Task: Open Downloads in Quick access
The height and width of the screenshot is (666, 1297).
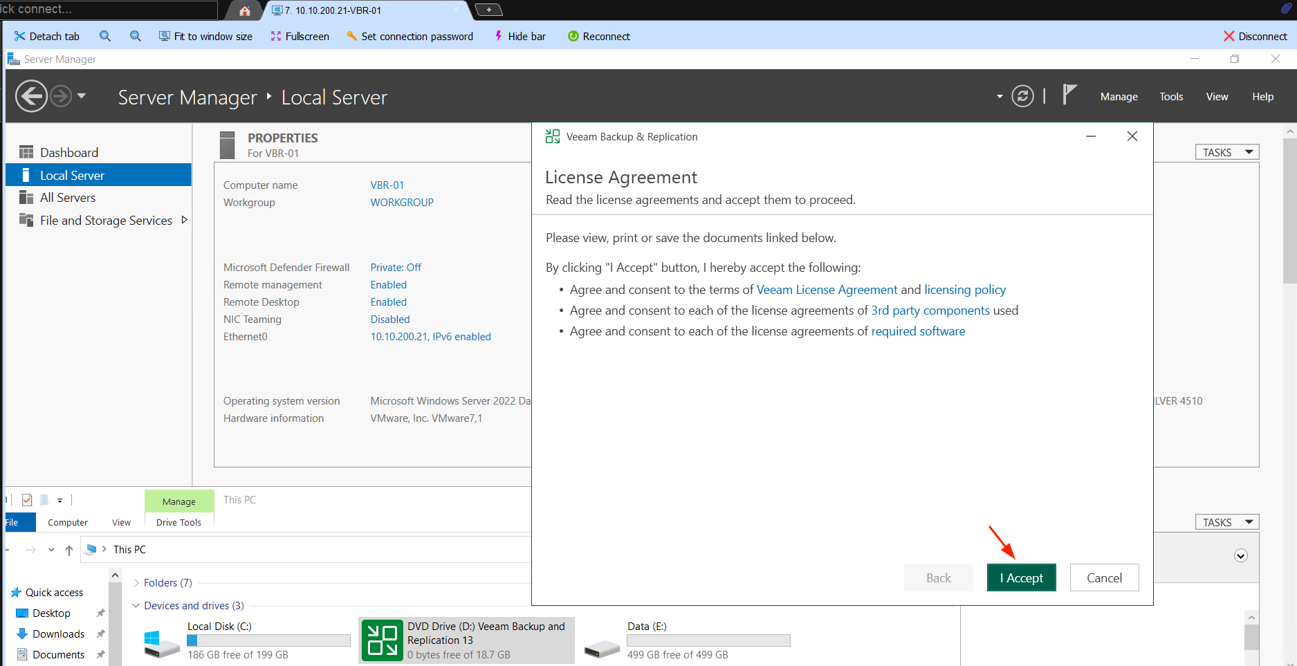Action: tap(59, 634)
